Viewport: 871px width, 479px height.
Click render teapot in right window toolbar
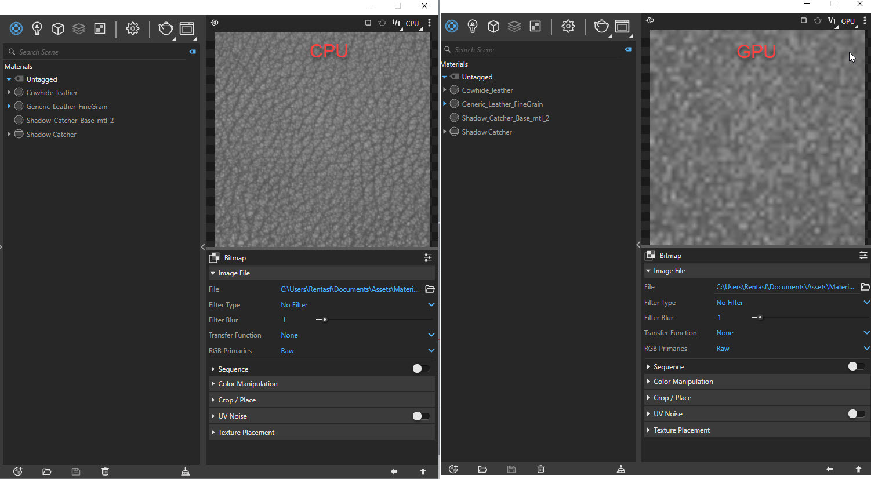click(601, 26)
